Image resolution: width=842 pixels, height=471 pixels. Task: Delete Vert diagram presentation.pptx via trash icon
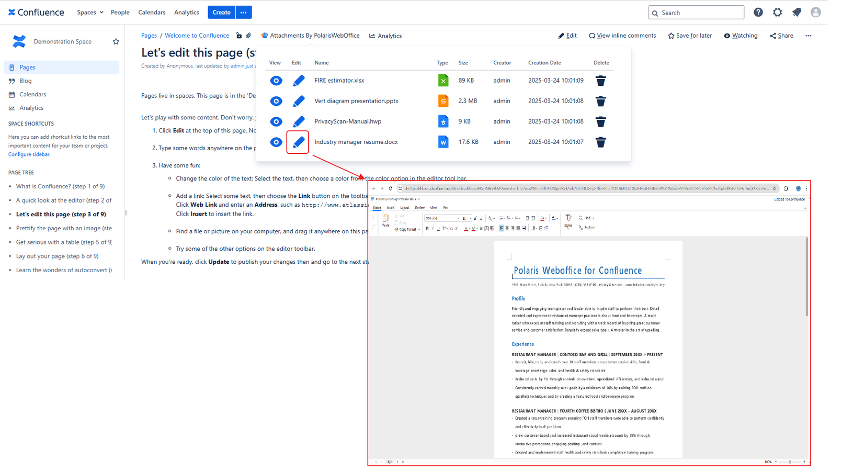coord(601,101)
